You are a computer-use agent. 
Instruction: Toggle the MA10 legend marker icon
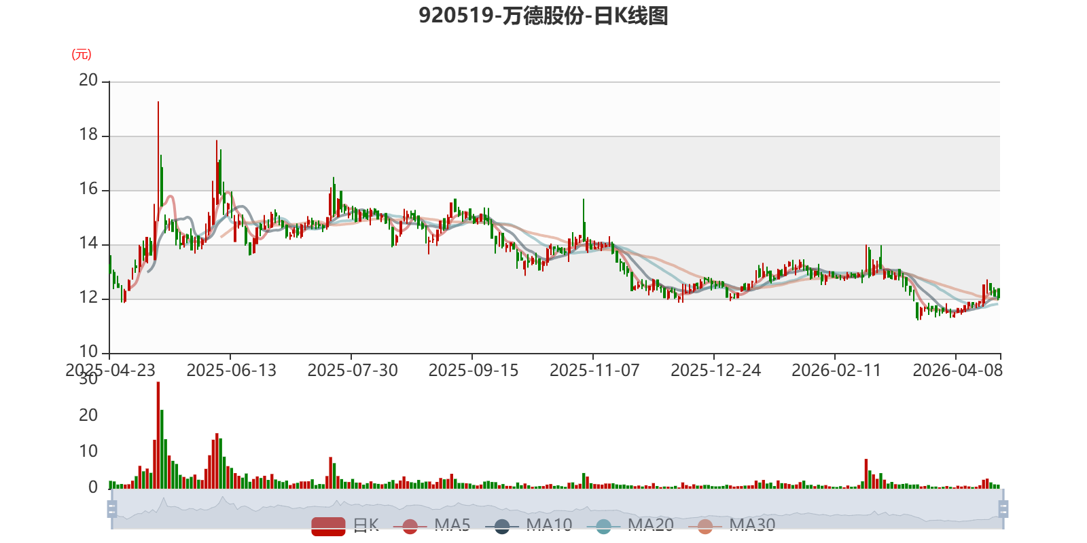[x=502, y=526]
